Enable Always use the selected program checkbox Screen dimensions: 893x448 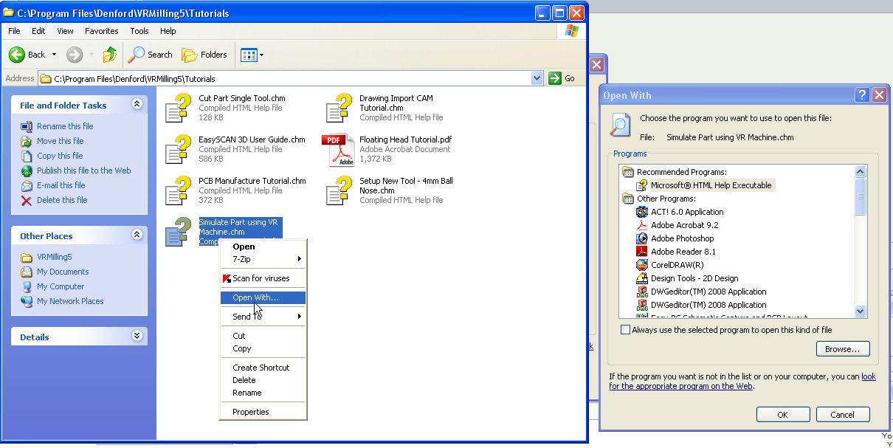626,330
